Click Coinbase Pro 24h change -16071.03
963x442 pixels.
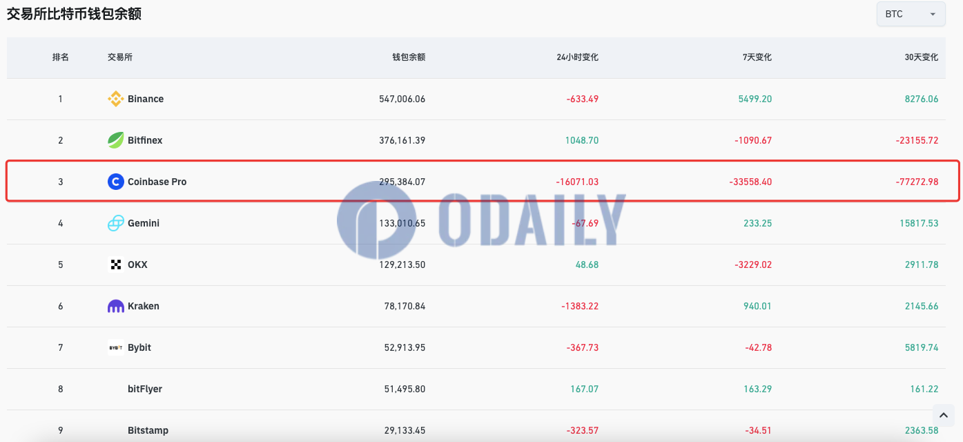coord(577,182)
